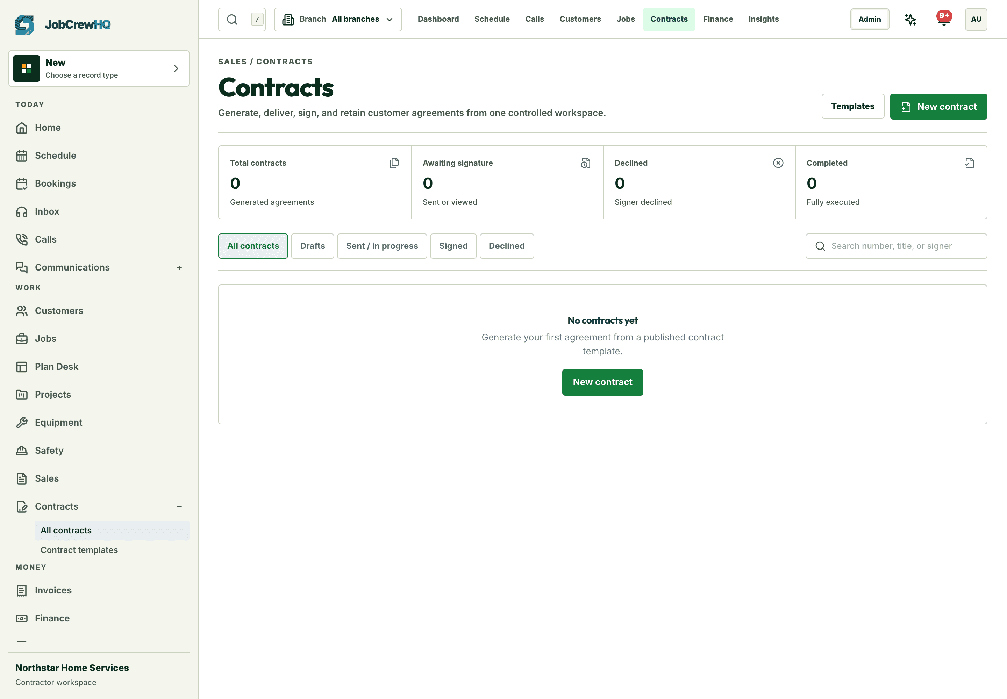Click the Awaiting signature clock-file icon
This screenshot has height=699, width=1007.
click(x=585, y=163)
